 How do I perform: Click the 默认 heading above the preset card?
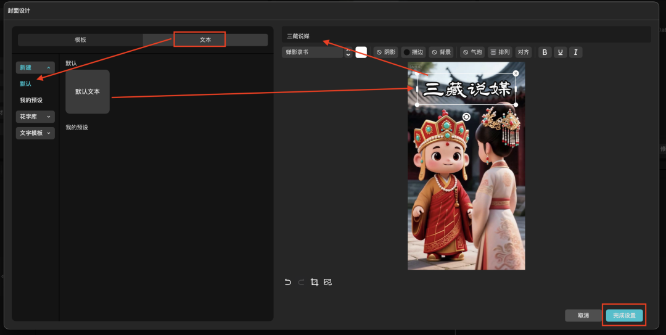[x=71, y=64]
